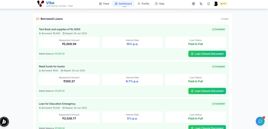Click the Vibe logo icon
The width and height of the screenshot is (268, 129).
click(41, 4)
